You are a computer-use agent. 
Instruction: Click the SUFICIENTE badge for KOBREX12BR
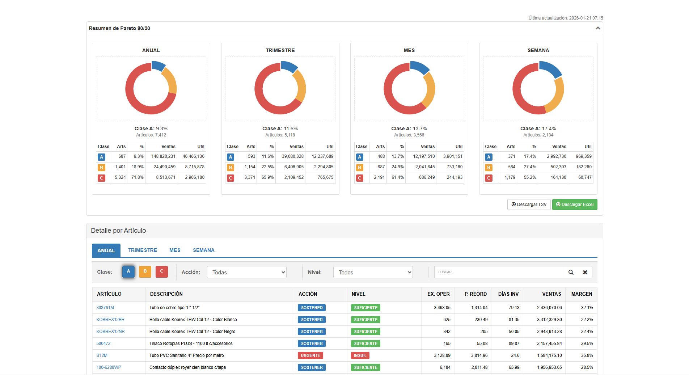tap(365, 320)
